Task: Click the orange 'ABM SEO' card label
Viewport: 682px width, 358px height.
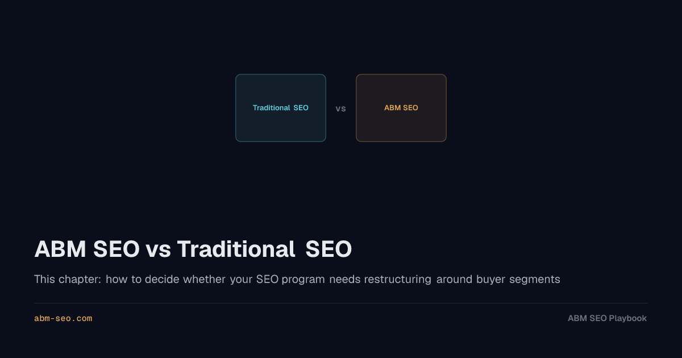Action: [x=401, y=108]
